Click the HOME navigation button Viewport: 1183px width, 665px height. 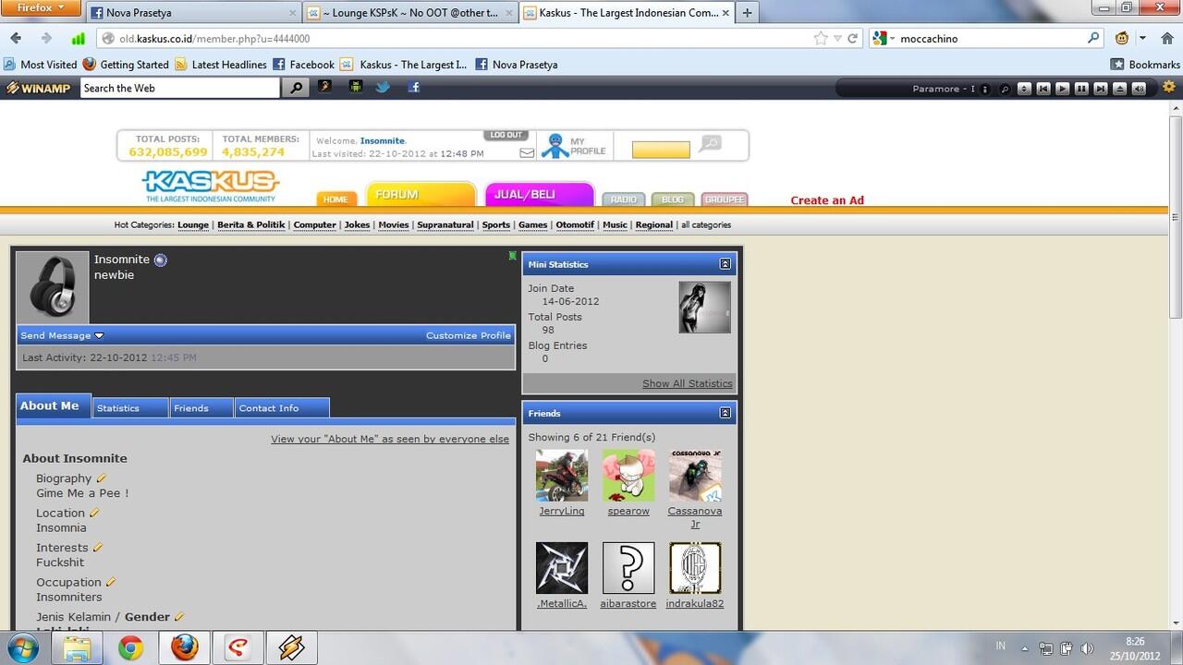click(x=336, y=199)
